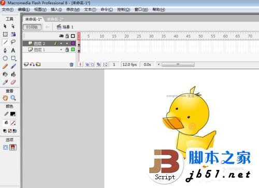Image resolution: width=259 pixels, height=188 pixels.
Task: Toggle Snap to Objects magnet option
Action: click(x=13, y=147)
